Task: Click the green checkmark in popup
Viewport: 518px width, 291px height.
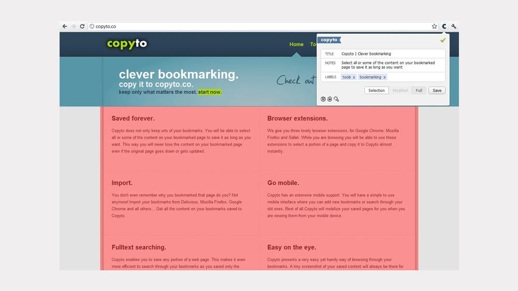Action: (442, 40)
